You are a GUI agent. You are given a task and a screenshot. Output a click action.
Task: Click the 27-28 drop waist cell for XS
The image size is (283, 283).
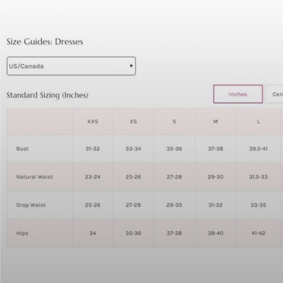coord(133,205)
